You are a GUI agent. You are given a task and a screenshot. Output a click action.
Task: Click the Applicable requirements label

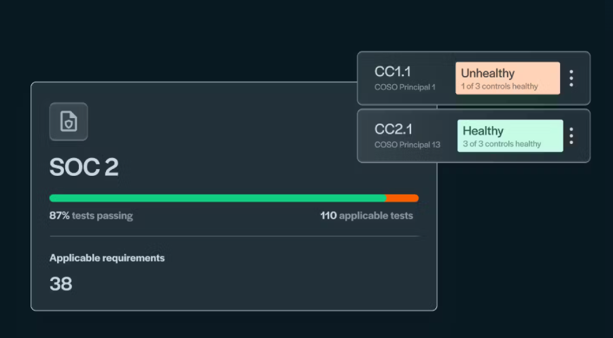click(107, 258)
